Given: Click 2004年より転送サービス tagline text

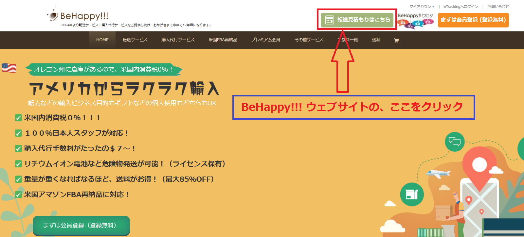Looking at the screenshot, I should coord(136,25).
